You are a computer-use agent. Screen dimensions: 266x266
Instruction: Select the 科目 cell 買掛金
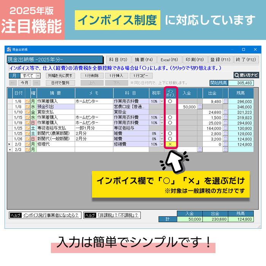tap(131, 112)
